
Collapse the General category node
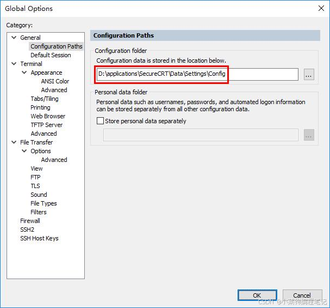pyautogui.click(x=14, y=38)
